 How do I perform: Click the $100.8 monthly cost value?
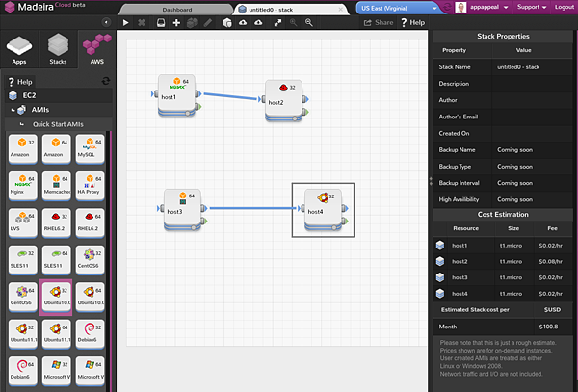click(548, 327)
